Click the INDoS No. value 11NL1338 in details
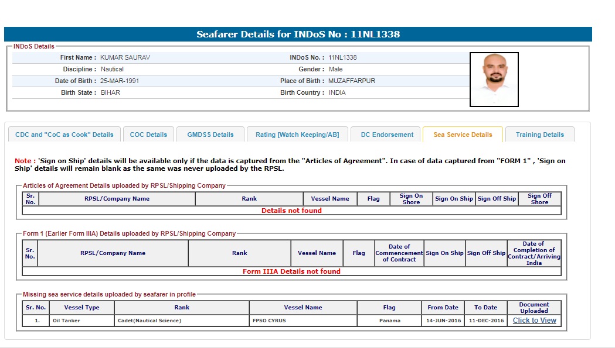Viewport: 615px width, 348px height. point(342,57)
